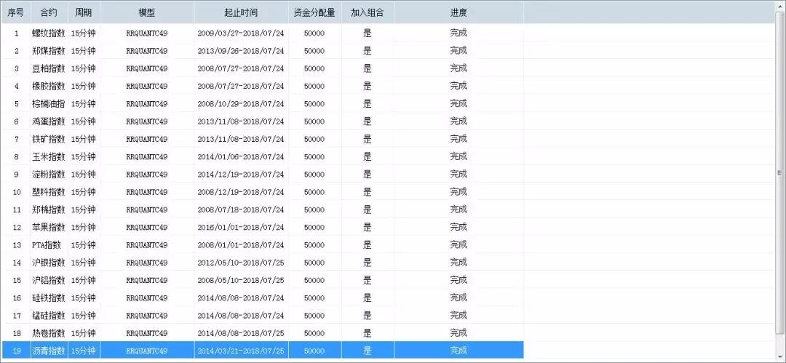
Task: Click row number 13 cell
Action: pyautogui.click(x=17, y=244)
